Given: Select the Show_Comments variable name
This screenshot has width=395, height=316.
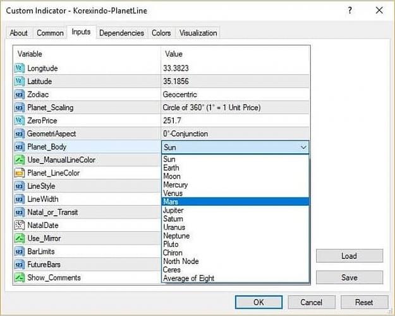Looking at the screenshot, I should [x=54, y=277].
